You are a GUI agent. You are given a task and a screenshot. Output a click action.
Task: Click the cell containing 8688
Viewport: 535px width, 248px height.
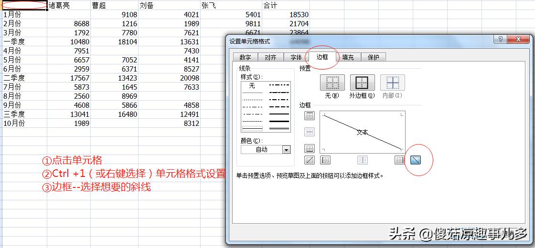tap(69, 24)
